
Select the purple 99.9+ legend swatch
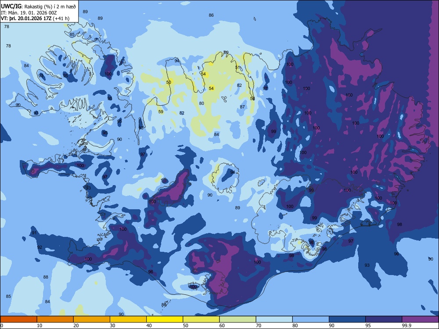420,319
